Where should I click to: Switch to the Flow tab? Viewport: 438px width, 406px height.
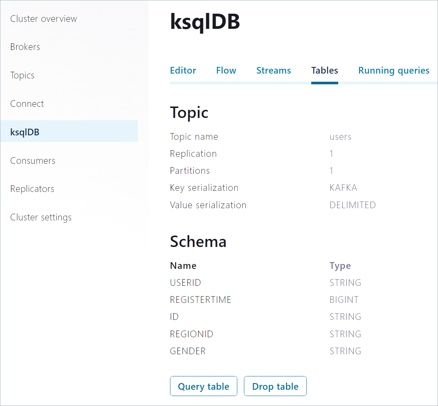pos(226,71)
